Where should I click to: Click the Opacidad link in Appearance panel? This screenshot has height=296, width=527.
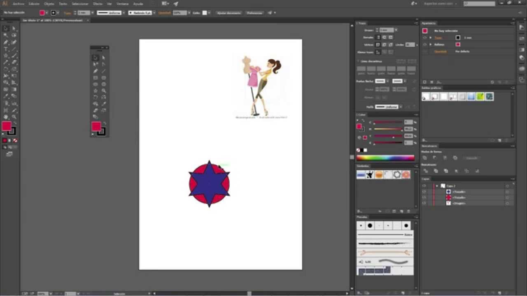point(441,51)
